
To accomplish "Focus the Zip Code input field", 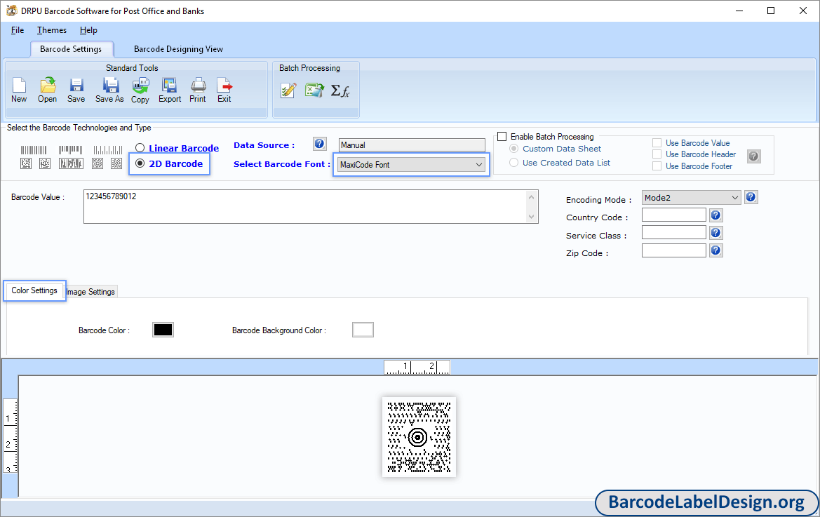I will tap(673, 250).
